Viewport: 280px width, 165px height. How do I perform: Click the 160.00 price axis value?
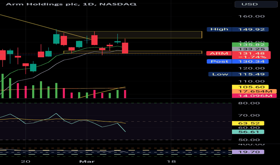coord(251,16)
